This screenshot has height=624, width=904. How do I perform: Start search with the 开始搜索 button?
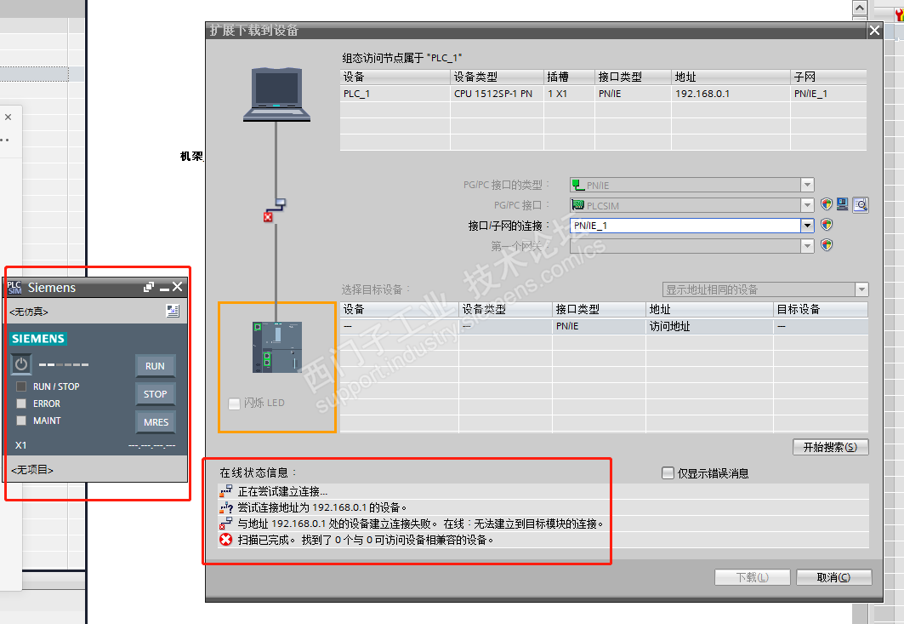tap(830, 447)
